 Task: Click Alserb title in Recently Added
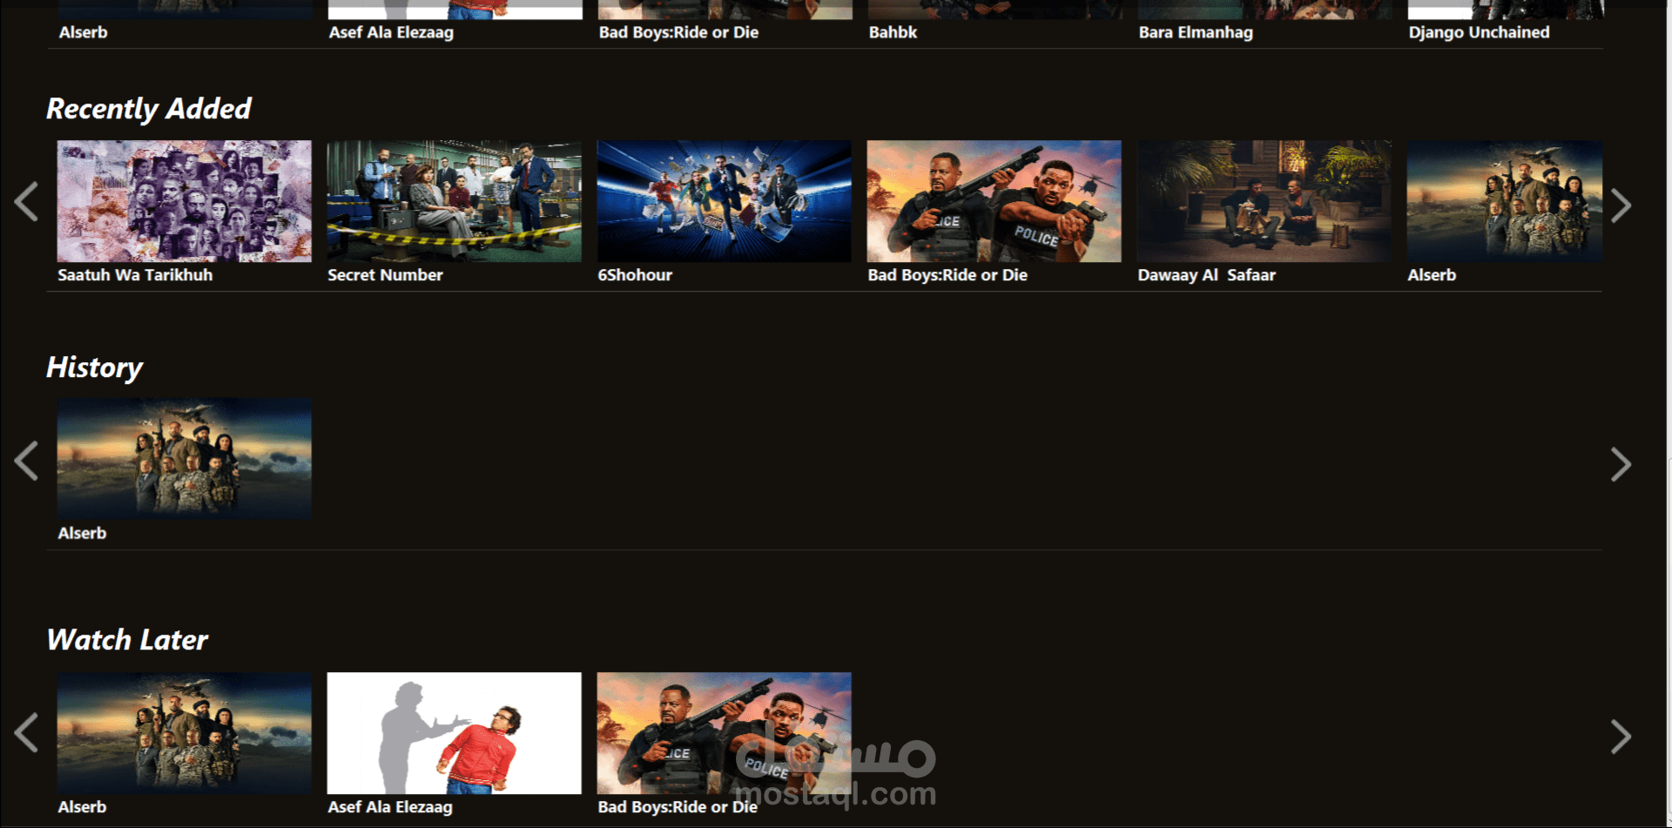(x=1432, y=275)
